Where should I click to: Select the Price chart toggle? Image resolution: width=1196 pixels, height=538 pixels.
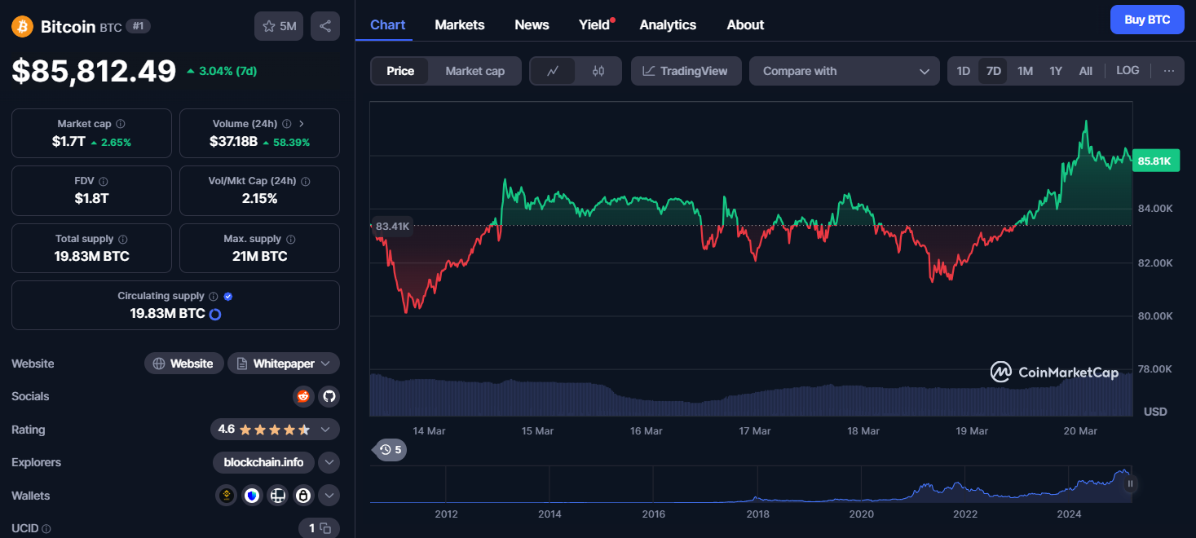click(400, 71)
